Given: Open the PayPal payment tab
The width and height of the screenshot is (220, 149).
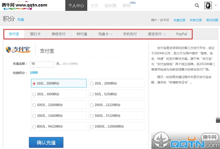Looking at the screenshot, I should click(x=181, y=34).
